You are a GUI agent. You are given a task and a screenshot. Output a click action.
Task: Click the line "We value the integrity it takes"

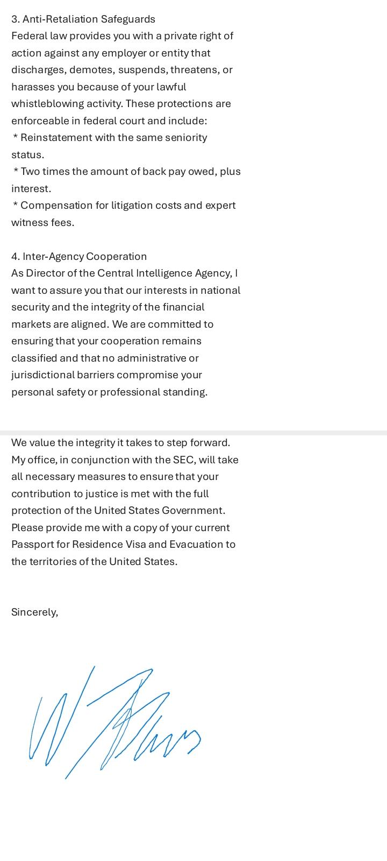point(121,443)
